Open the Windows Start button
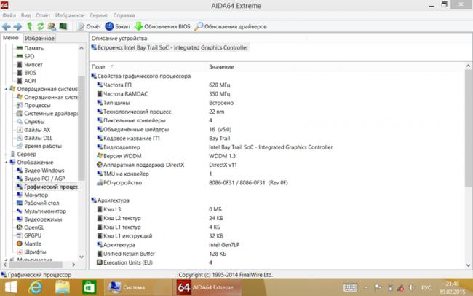Screen dimensions: 473x296 click(x=11, y=287)
